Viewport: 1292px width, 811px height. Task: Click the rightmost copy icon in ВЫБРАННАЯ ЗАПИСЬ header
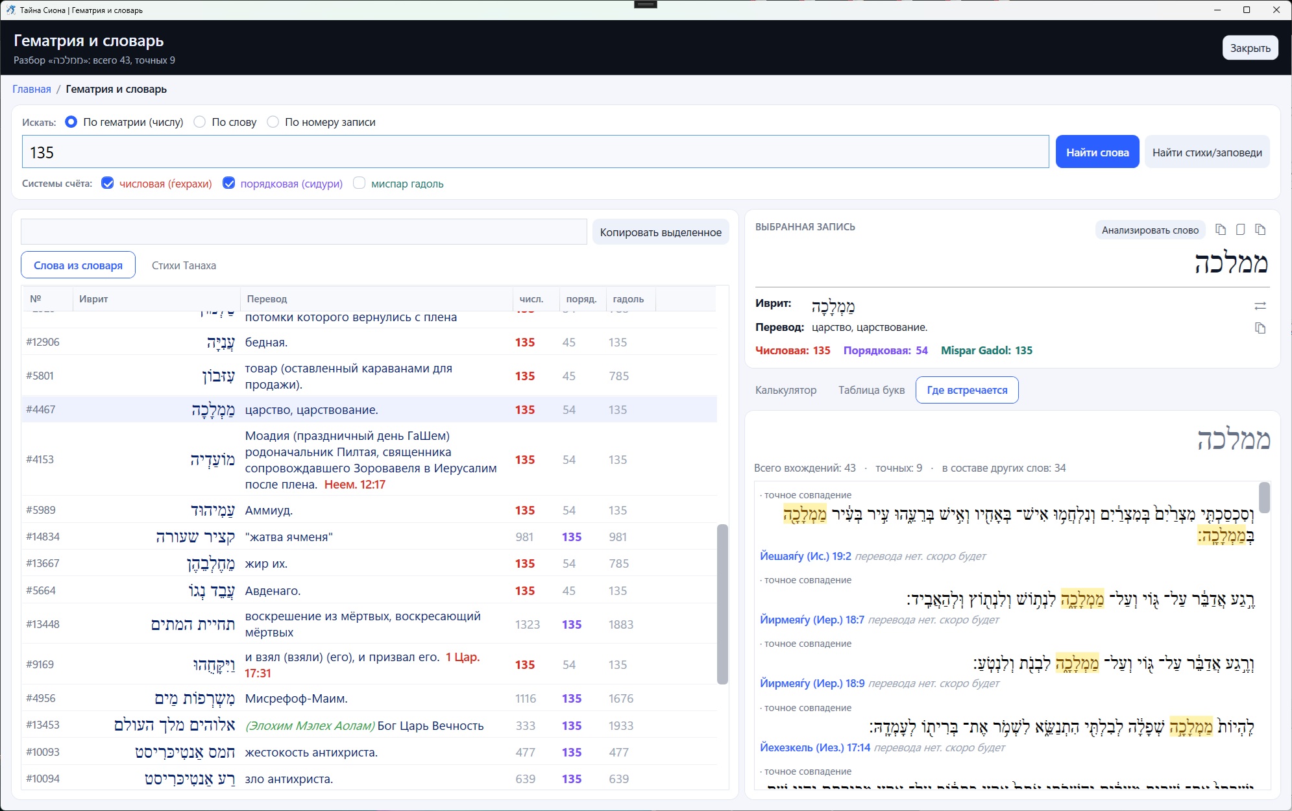pos(1260,230)
